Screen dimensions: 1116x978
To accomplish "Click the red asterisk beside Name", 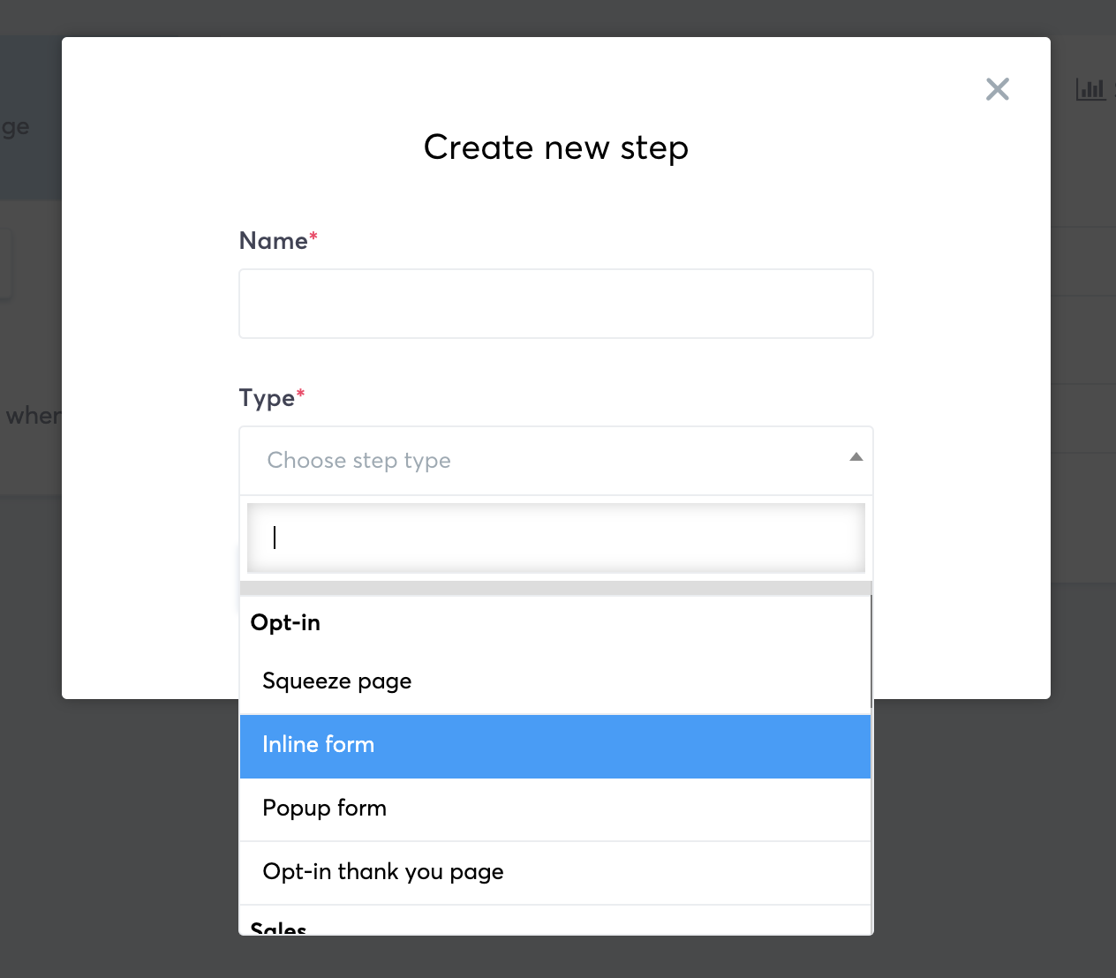I will click(x=313, y=236).
